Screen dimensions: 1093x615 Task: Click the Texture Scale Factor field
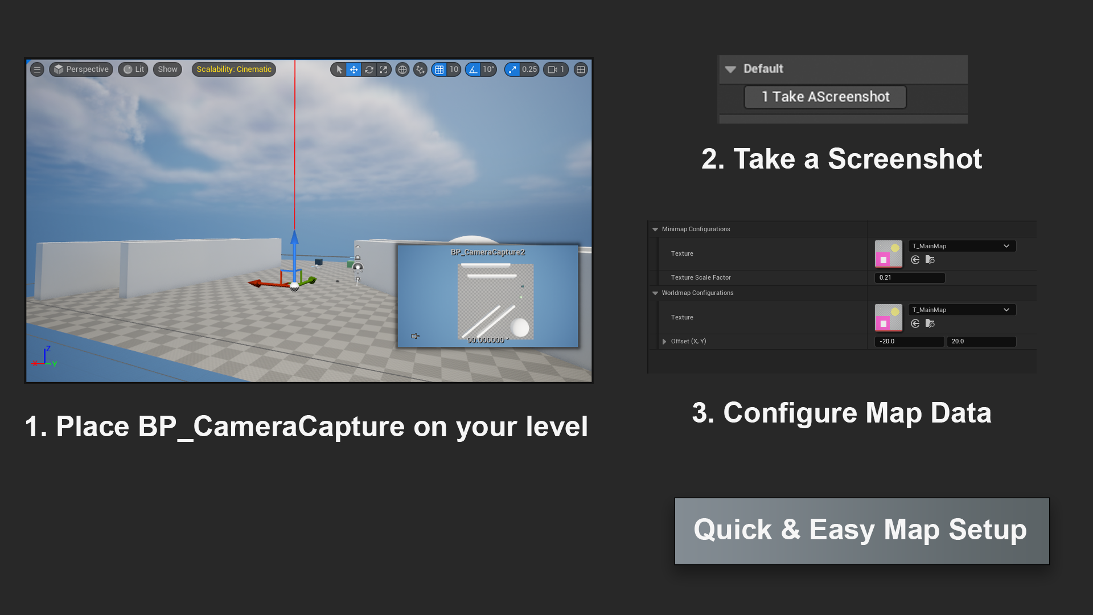(x=909, y=278)
